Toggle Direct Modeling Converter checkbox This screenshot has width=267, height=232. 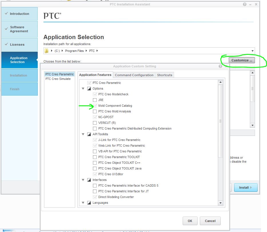tap(95, 197)
